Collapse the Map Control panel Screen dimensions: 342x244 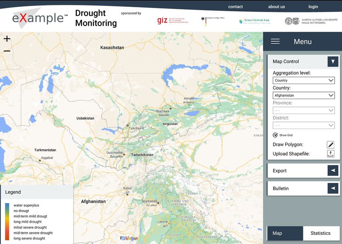coord(333,62)
